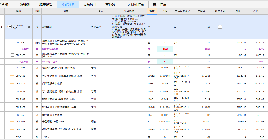The width and height of the screenshot is (268, 140).
Task: Select the red 112 含量 cell
Action: point(165,49)
